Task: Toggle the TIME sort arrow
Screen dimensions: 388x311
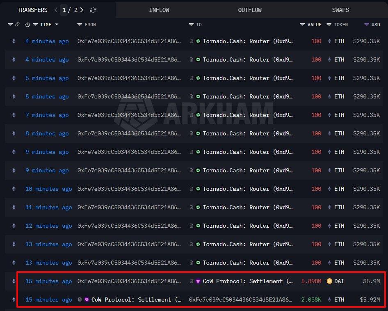Action: tap(57, 25)
